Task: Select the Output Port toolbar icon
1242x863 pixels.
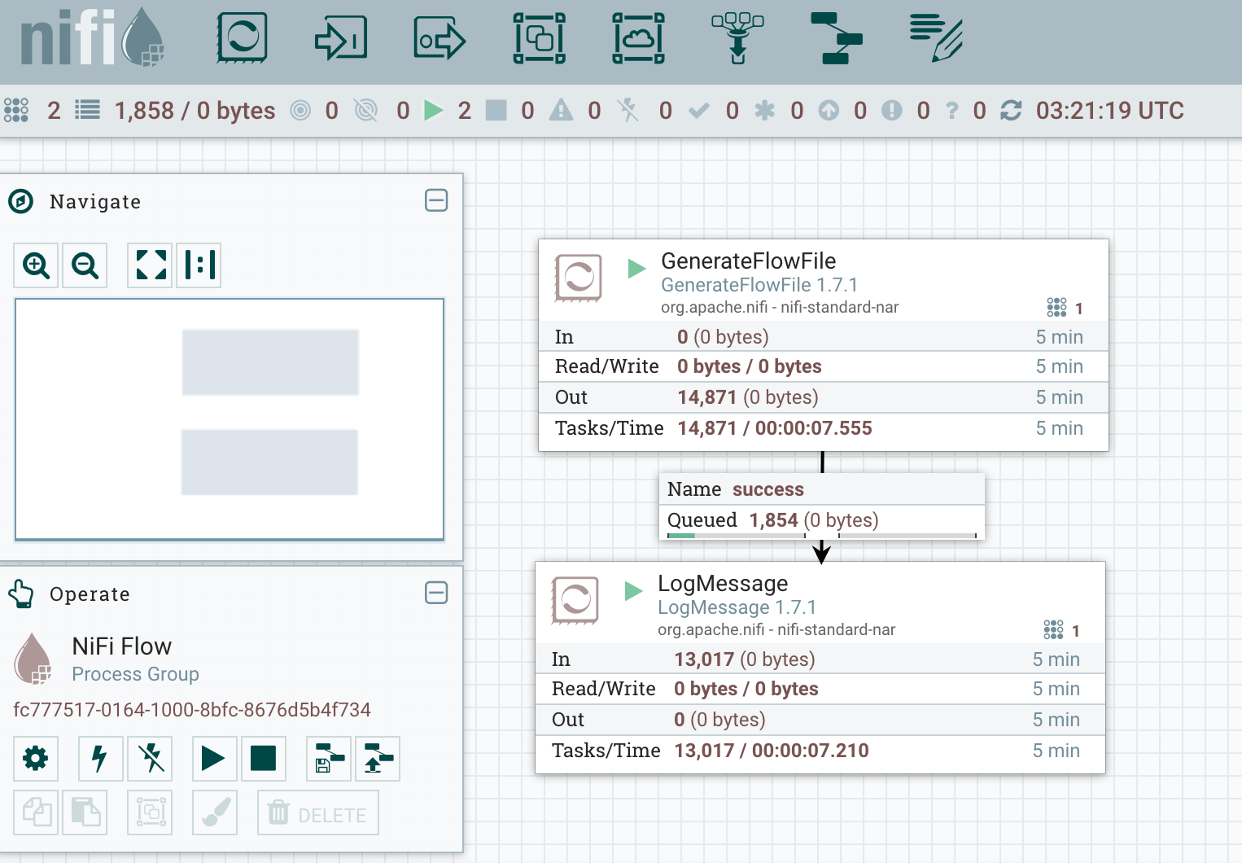Action: click(x=440, y=38)
